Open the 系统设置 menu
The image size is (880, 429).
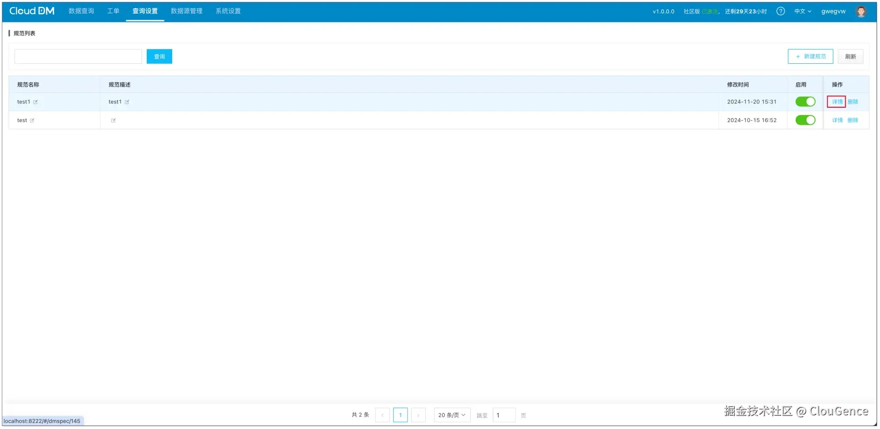point(228,11)
